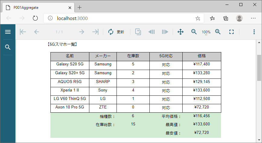This screenshot has width=262, height=143.
Task: Click the refresh report icon
Action: tap(110, 32)
